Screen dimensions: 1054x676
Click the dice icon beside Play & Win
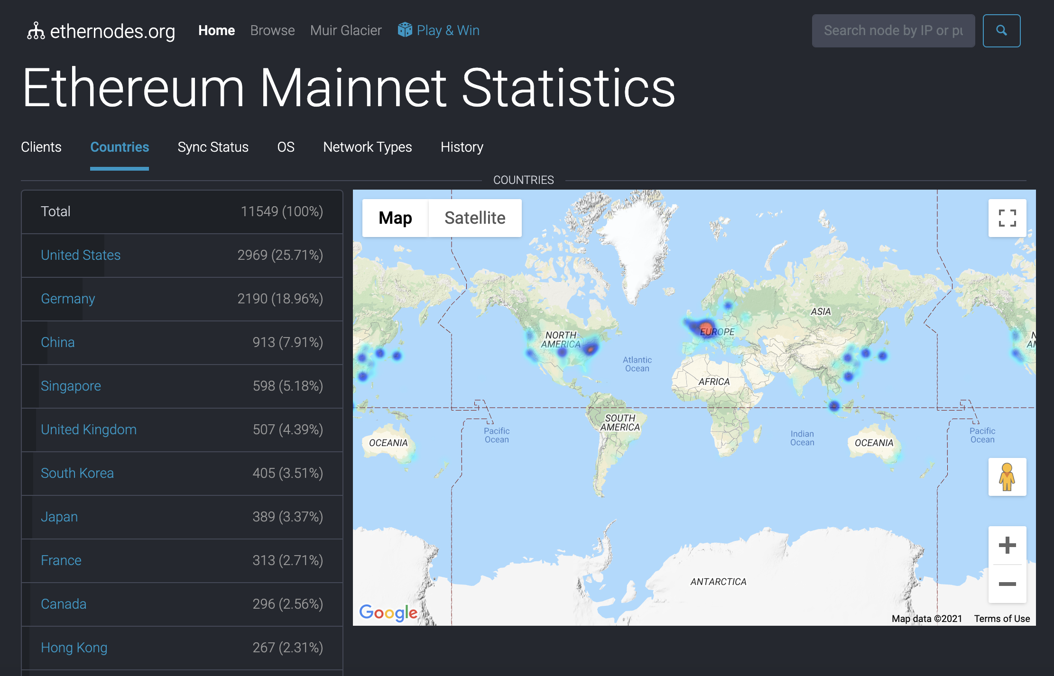[x=405, y=30]
